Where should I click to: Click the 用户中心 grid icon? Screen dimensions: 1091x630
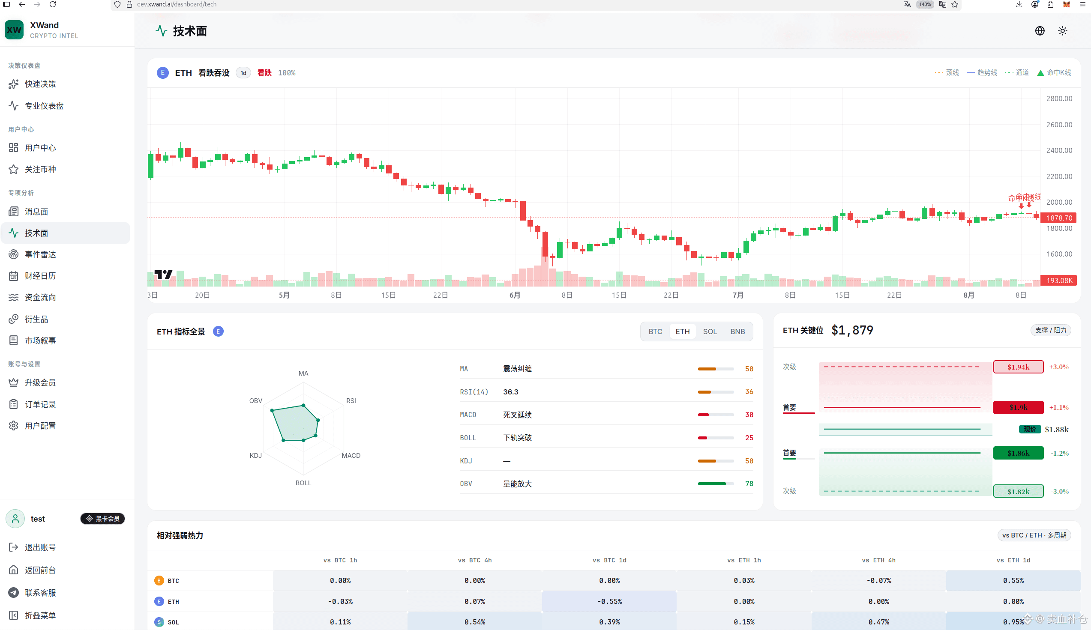coord(13,148)
